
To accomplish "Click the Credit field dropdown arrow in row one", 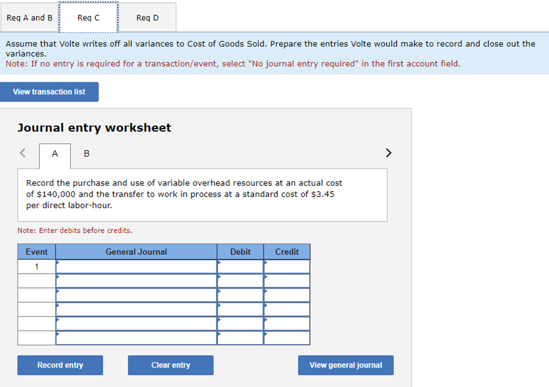I will point(266,263).
